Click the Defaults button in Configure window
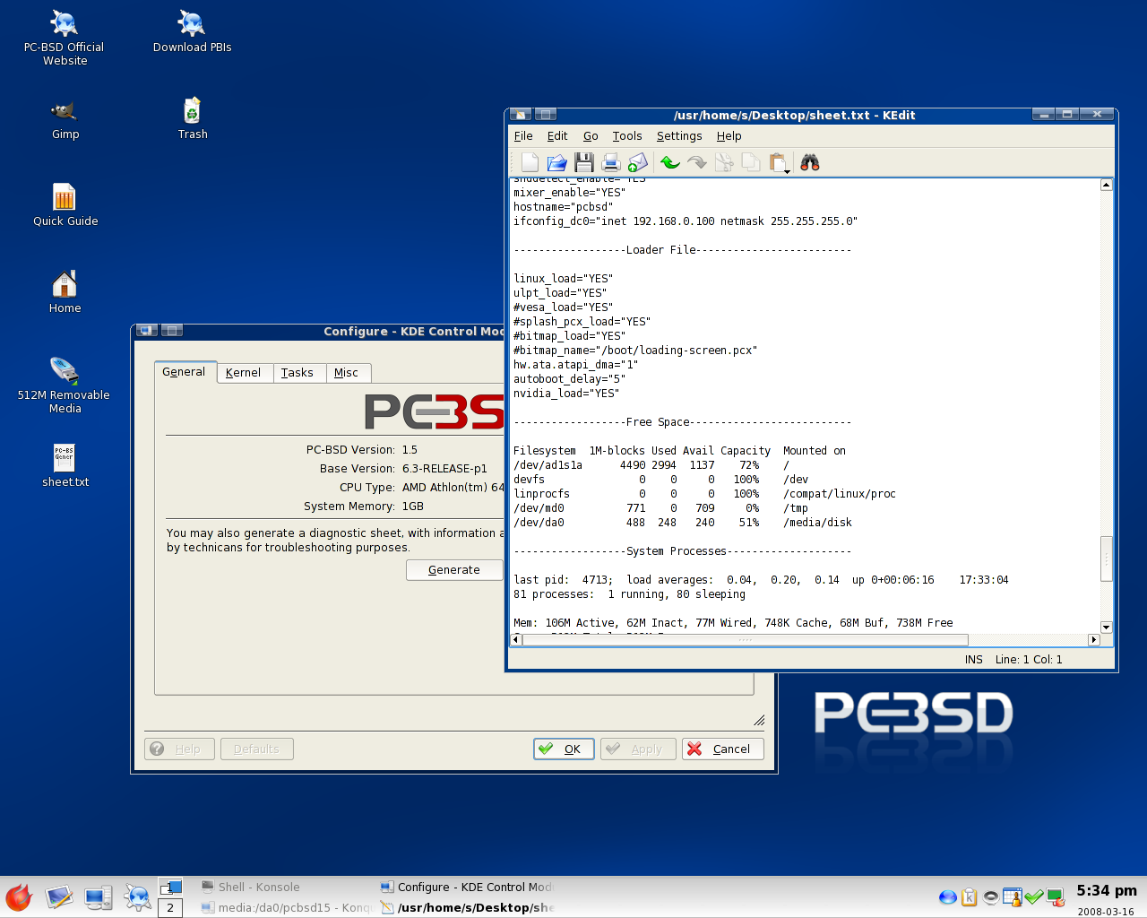 (x=257, y=749)
